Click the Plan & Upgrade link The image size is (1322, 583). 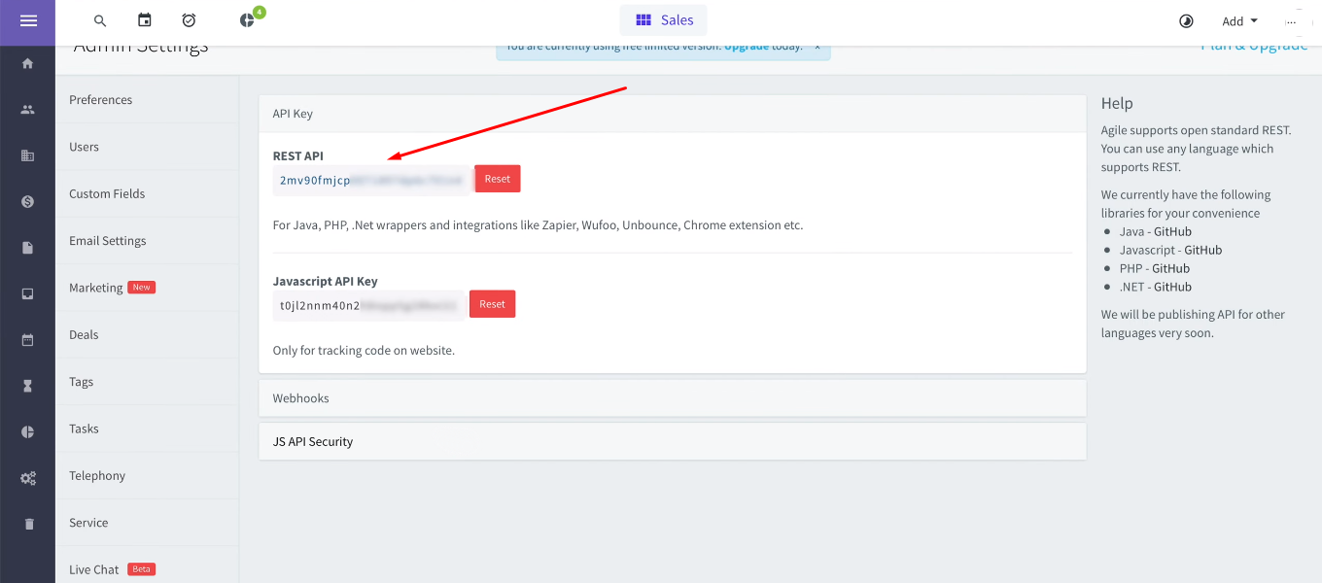pos(1254,46)
